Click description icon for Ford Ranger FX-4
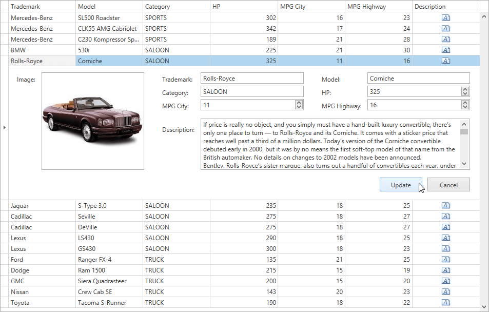 point(446,259)
